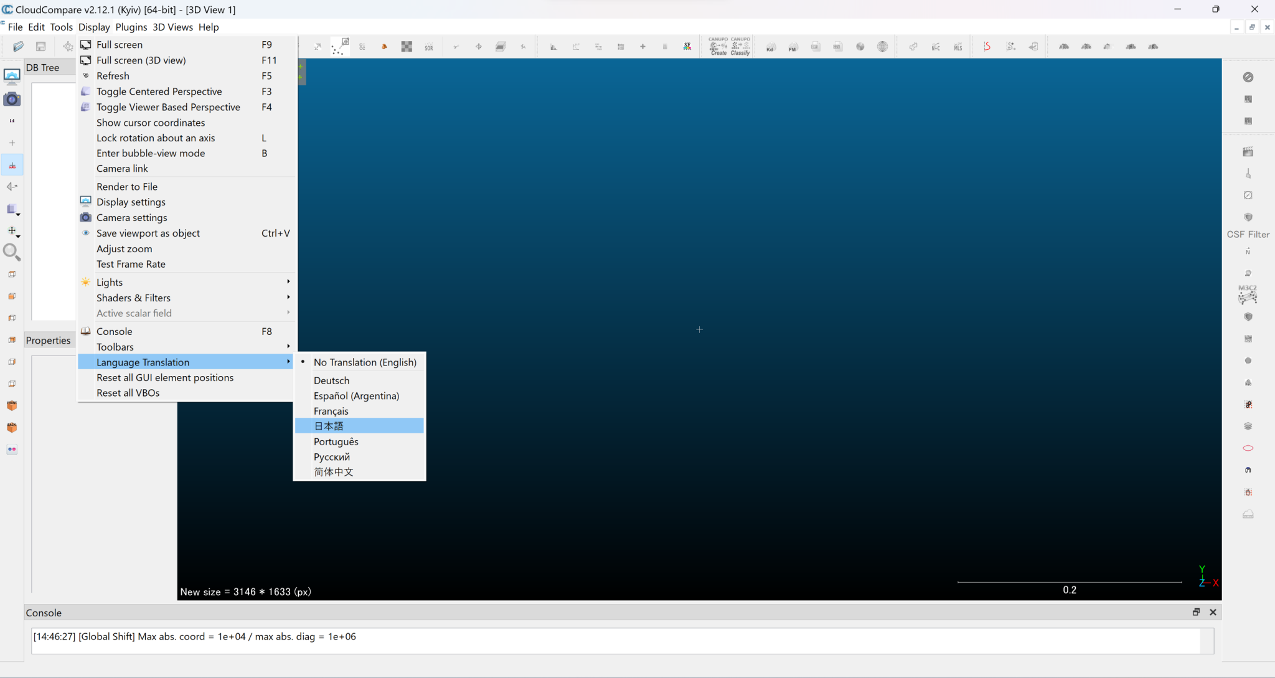Select No Translation (English) radio option
Screen dimensions: 1275x678
[364, 362]
